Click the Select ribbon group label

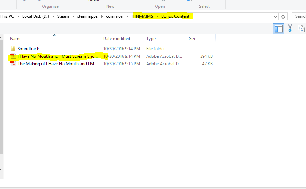tap(204, 6)
